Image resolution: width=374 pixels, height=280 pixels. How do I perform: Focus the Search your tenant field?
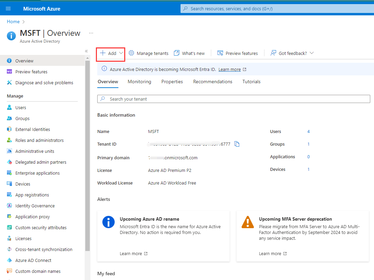tap(234, 99)
